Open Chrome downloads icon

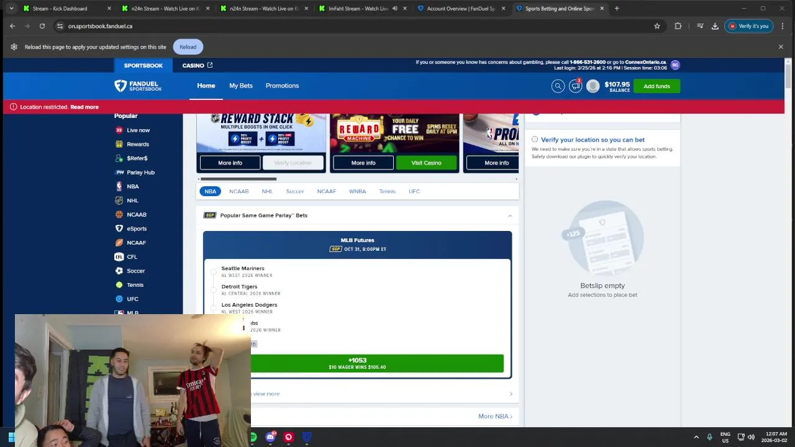715,26
